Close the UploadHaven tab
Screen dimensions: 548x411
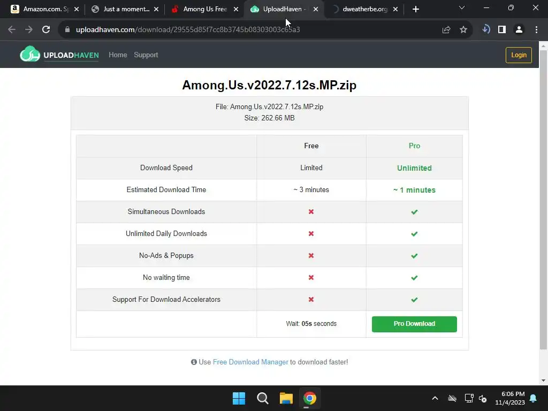[x=316, y=10]
